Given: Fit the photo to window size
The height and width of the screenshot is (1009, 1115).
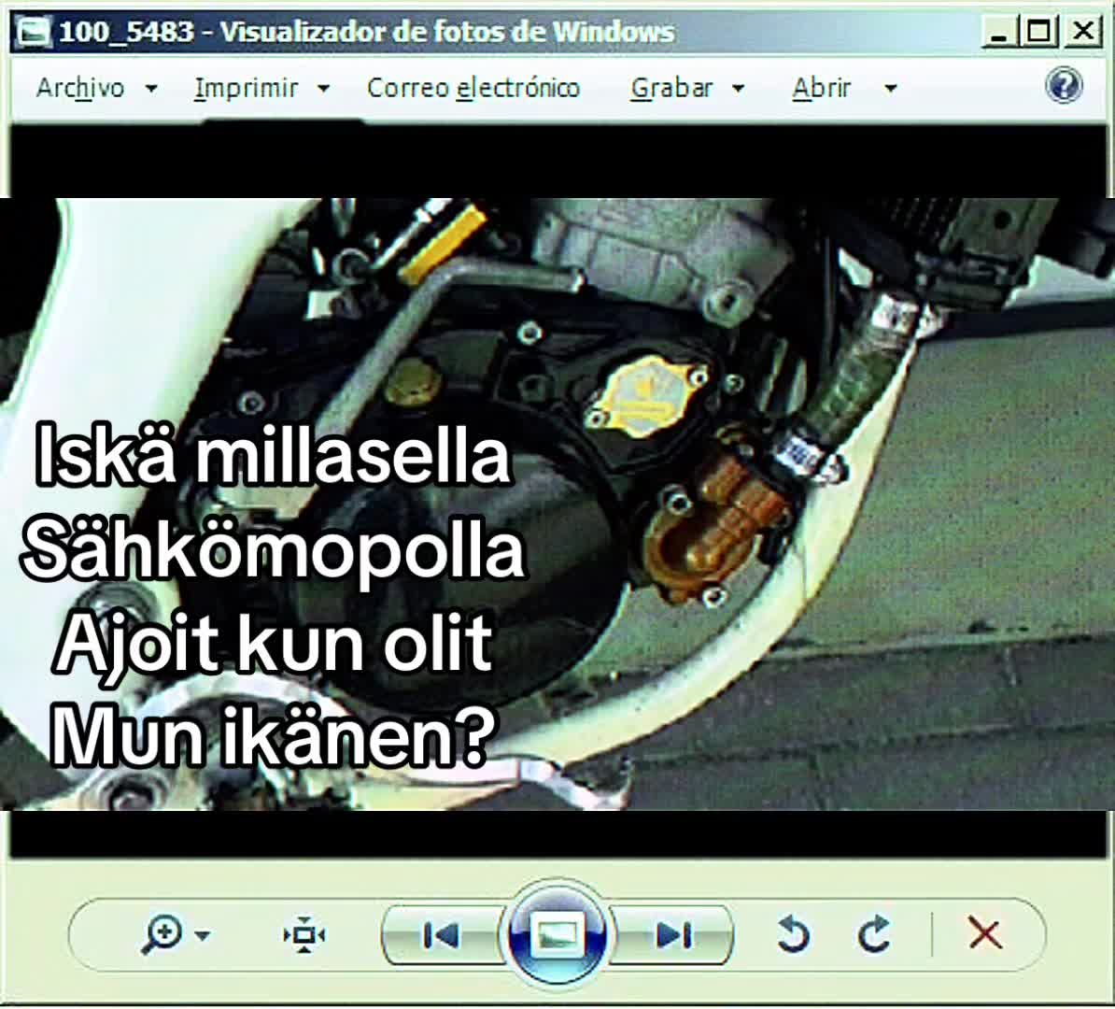Looking at the screenshot, I should click(304, 934).
